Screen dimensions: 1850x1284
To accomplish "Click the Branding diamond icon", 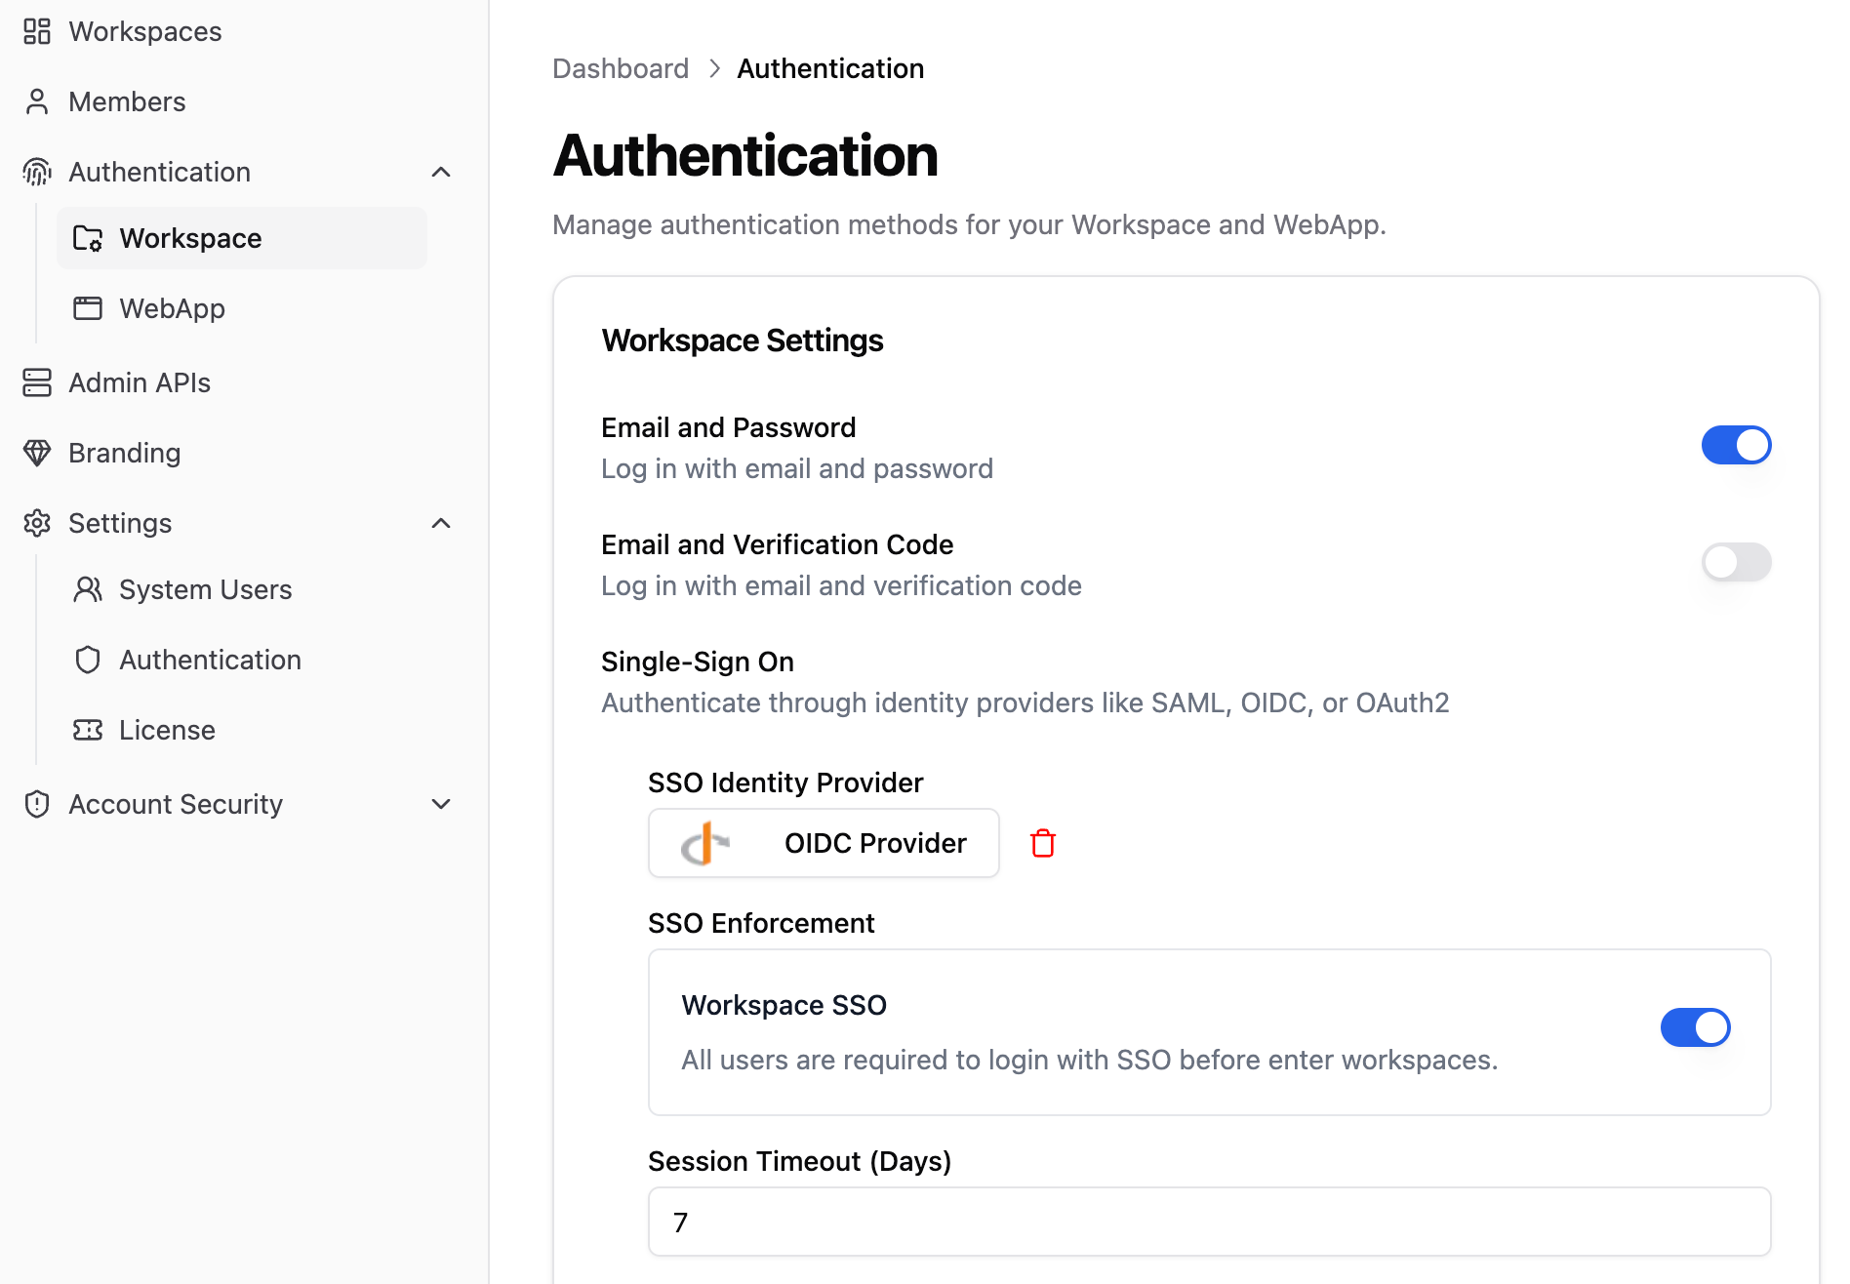I will tap(37, 453).
